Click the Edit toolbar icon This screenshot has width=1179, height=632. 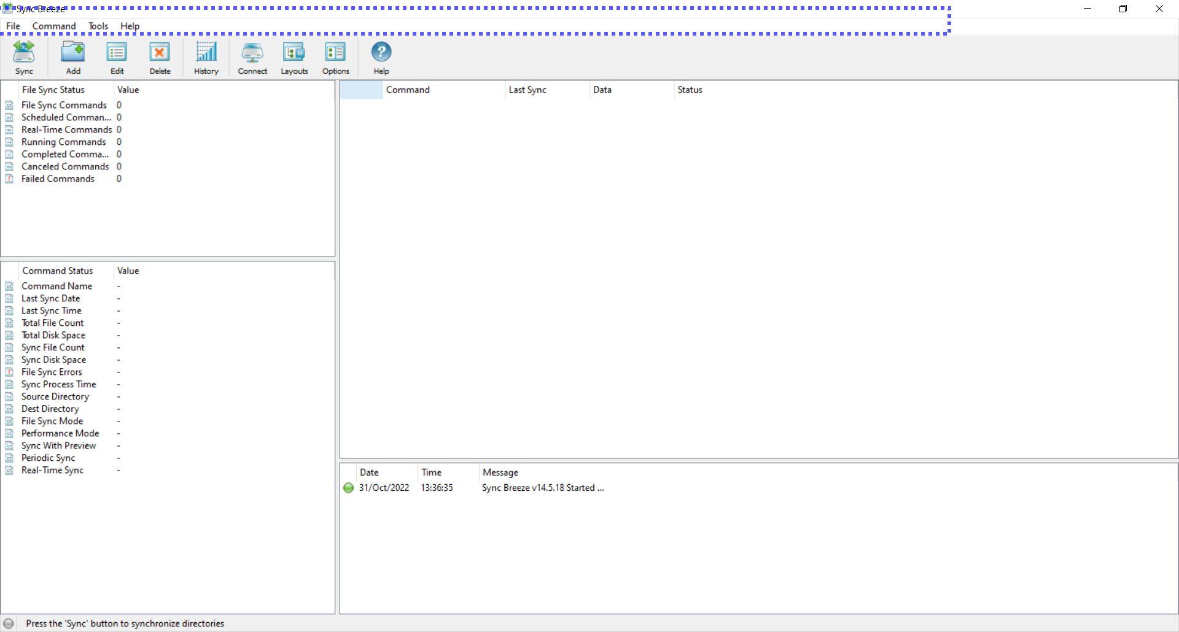coord(117,58)
